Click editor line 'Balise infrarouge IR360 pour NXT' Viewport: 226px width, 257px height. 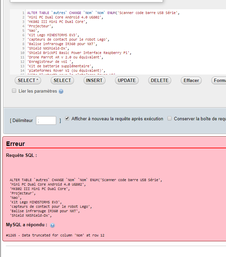pyautogui.click(x=62, y=44)
